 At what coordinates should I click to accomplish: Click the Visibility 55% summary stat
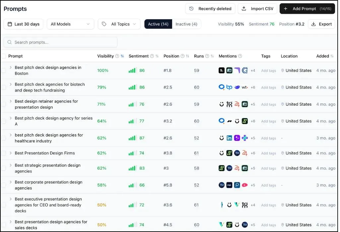click(231, 24)
